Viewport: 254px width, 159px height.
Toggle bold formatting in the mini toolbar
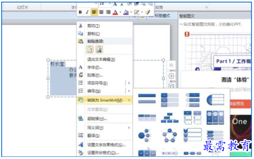[80, 12]
